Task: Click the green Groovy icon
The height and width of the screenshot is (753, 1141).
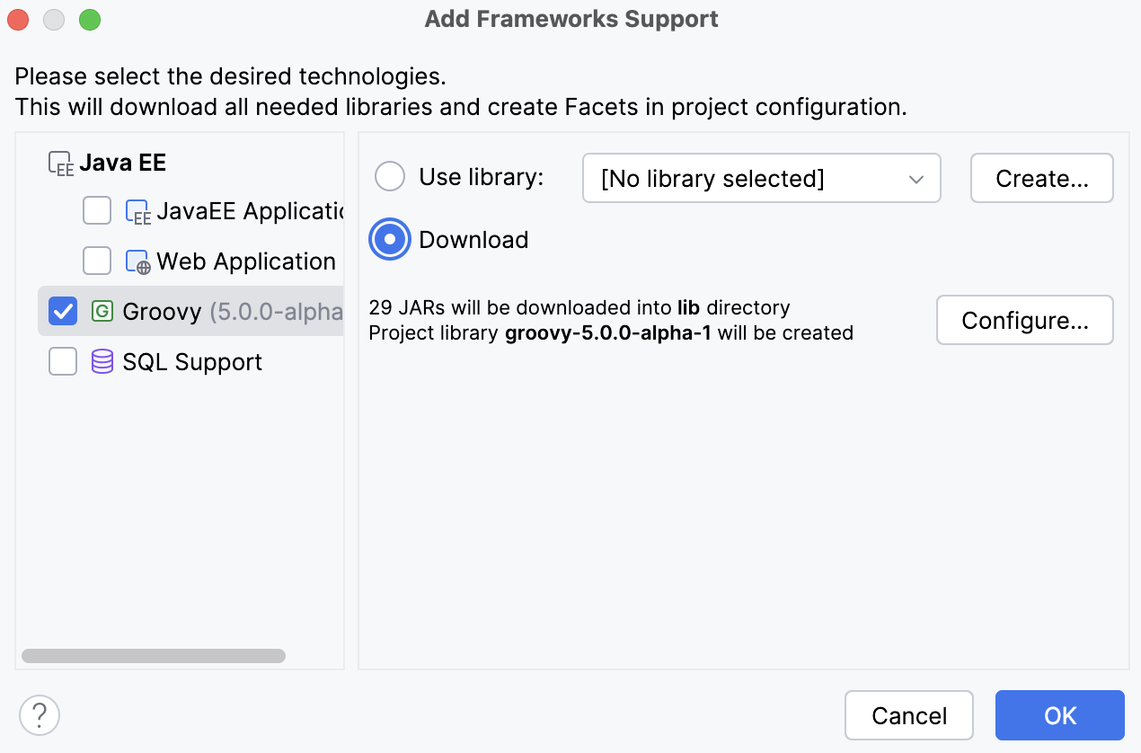Action: tap(102, 311)
